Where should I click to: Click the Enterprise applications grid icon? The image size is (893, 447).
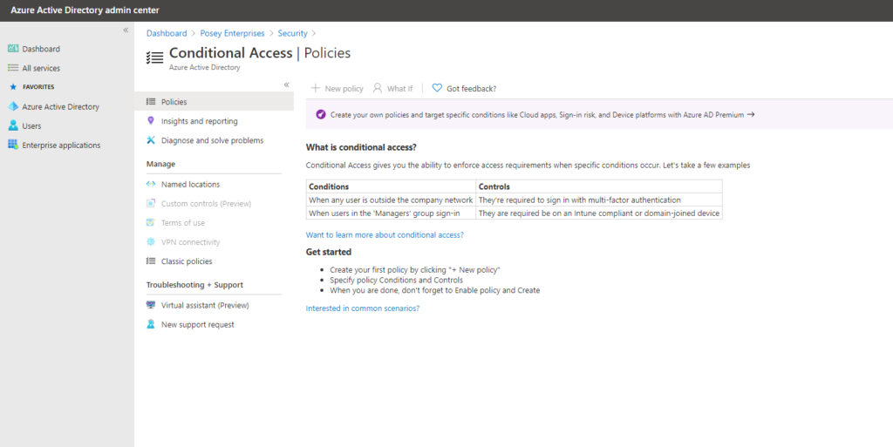(13, 145)
